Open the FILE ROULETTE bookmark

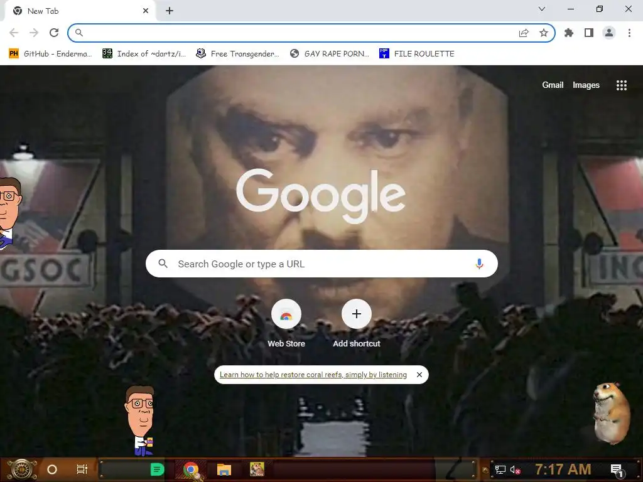click(x=417, y=54)
